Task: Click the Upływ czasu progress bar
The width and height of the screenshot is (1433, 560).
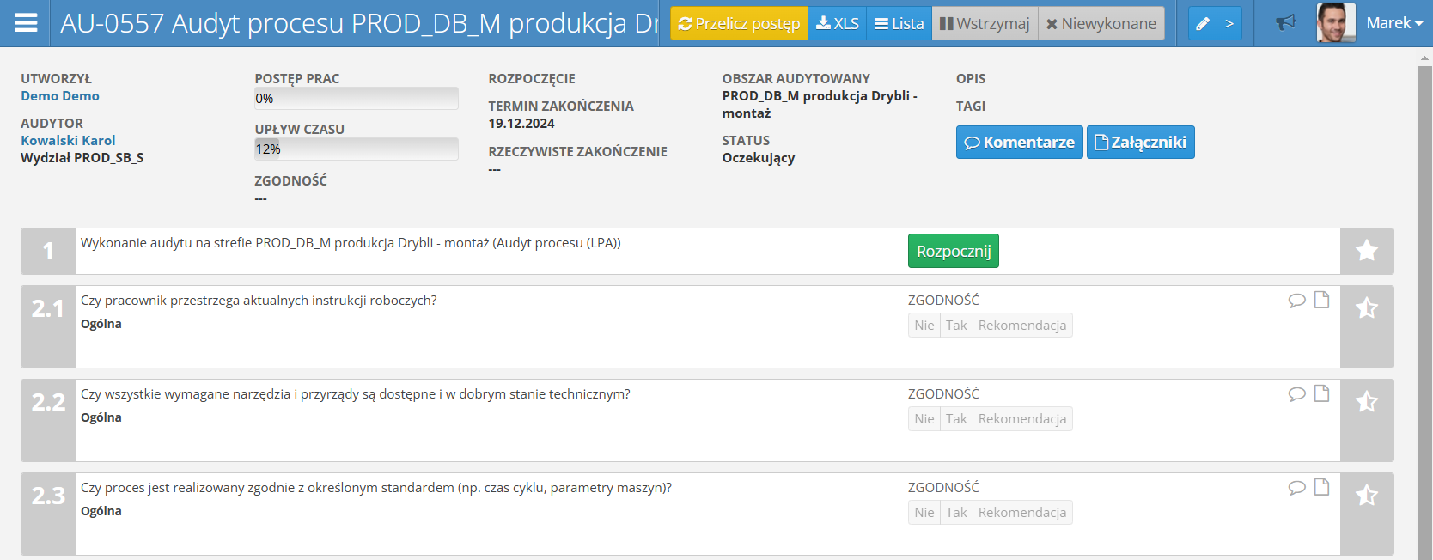Action: 356,149
